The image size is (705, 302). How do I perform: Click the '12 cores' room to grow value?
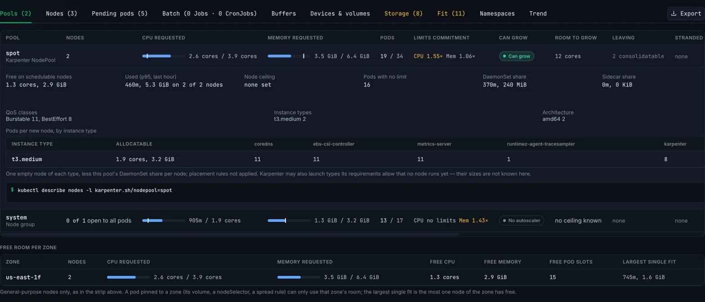(568, 56)
